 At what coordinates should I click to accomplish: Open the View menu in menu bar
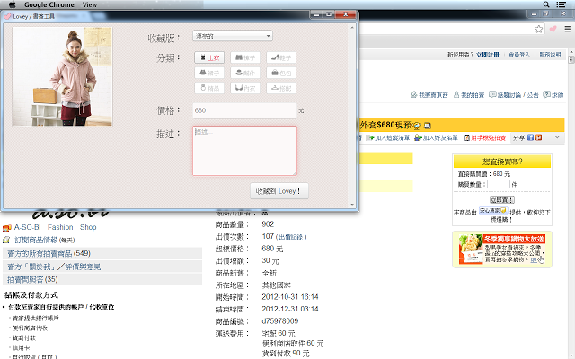(90, 4)
